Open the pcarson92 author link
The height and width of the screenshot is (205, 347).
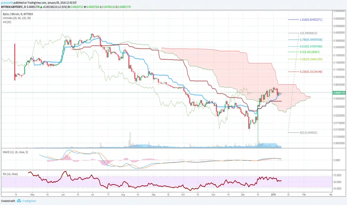7,3
